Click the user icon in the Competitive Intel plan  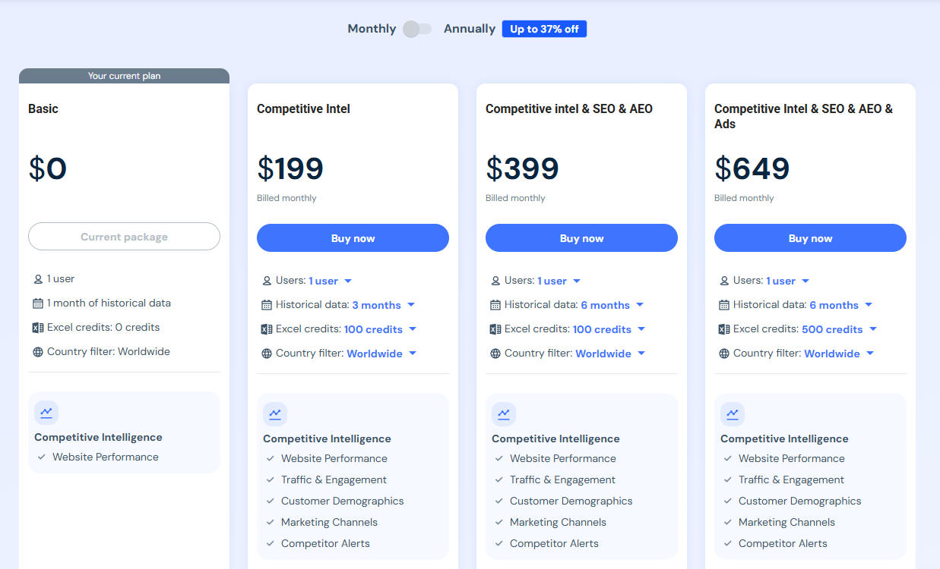point(267,281)
